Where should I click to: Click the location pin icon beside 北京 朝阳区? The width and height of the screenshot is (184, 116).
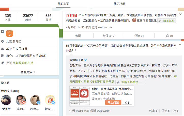click(2, 41)
